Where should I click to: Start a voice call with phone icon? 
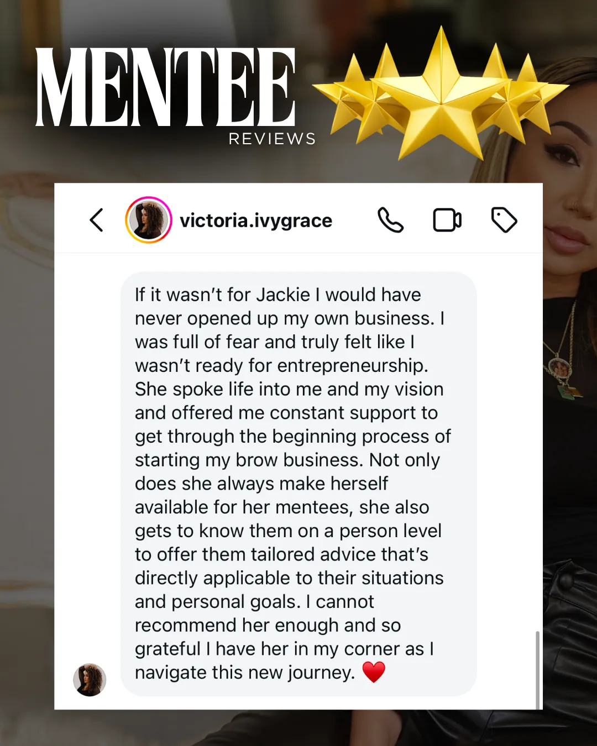coord(390,220)
